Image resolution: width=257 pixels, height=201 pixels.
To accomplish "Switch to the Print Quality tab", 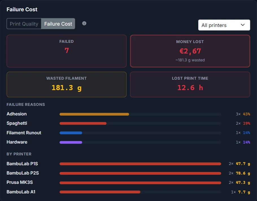I will pyautogui.click(x=24, y=24).
